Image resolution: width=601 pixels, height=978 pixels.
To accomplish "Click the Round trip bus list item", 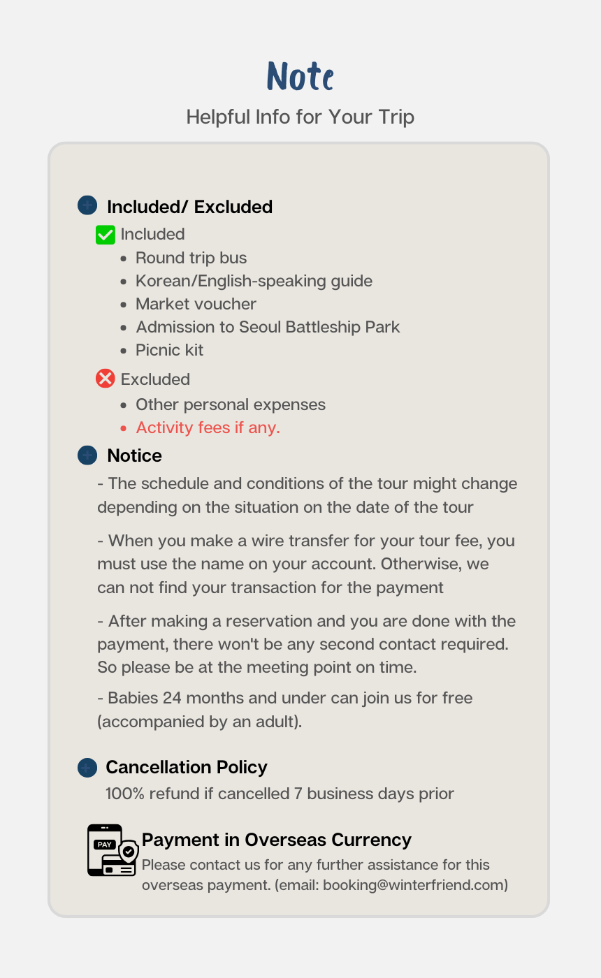I will (191, 258).
